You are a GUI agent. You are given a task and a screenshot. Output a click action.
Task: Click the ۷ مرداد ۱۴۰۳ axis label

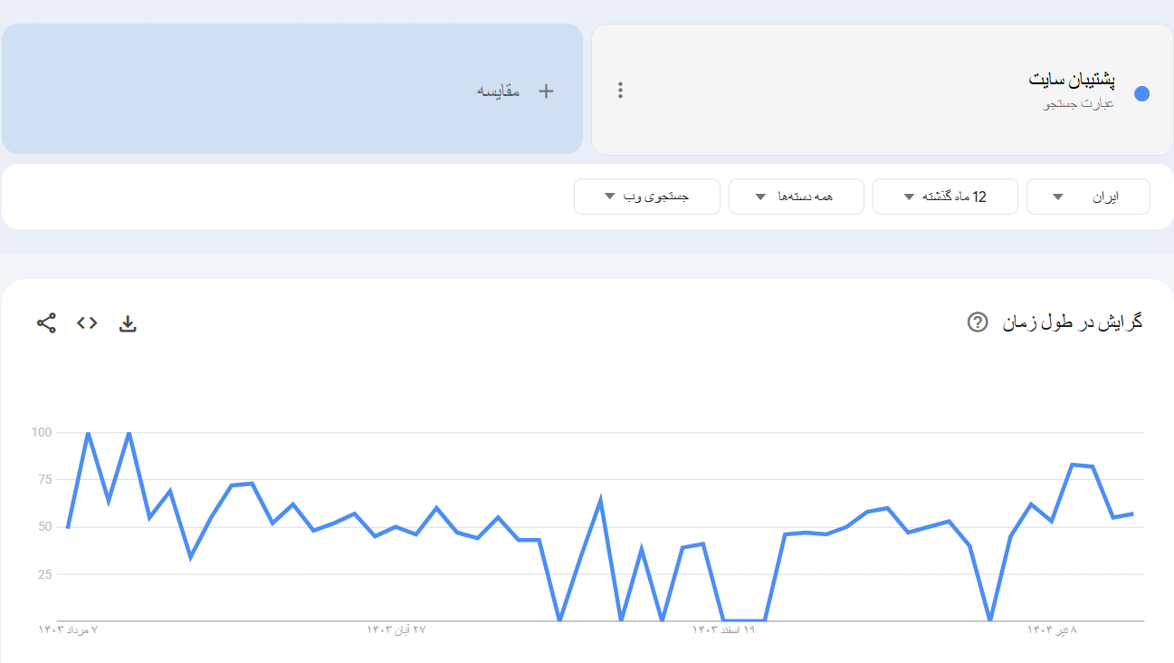point(68,629)
